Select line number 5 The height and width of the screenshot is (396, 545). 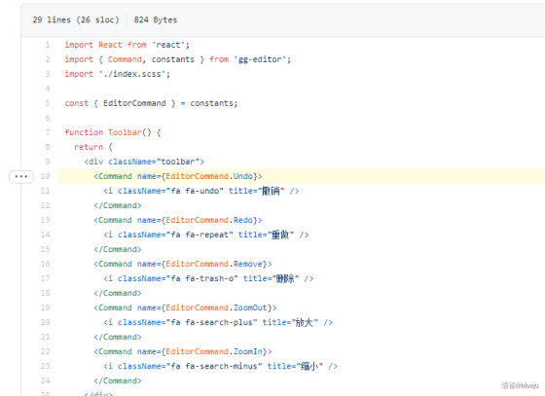tap(48, 103)
